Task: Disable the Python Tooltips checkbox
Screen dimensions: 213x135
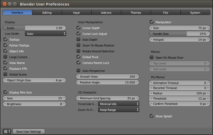Action: coord(5,45)
